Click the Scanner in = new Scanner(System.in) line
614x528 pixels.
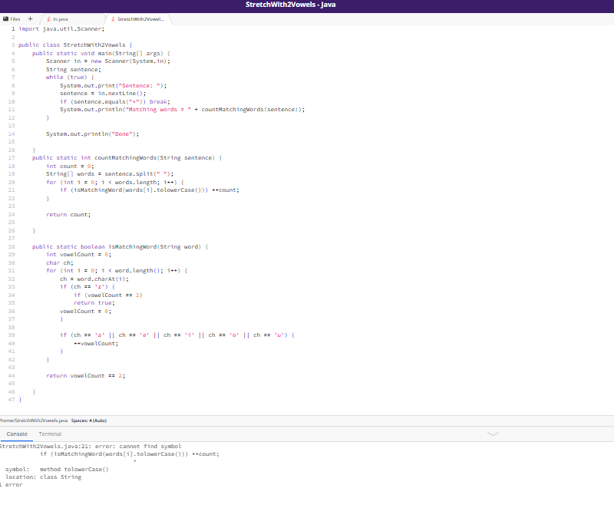tap(108, 61)
